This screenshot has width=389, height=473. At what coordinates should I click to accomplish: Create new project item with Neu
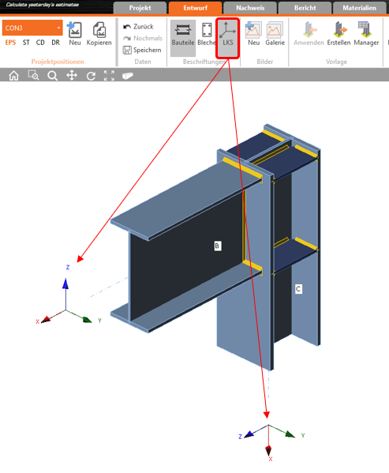pos(74,33)
